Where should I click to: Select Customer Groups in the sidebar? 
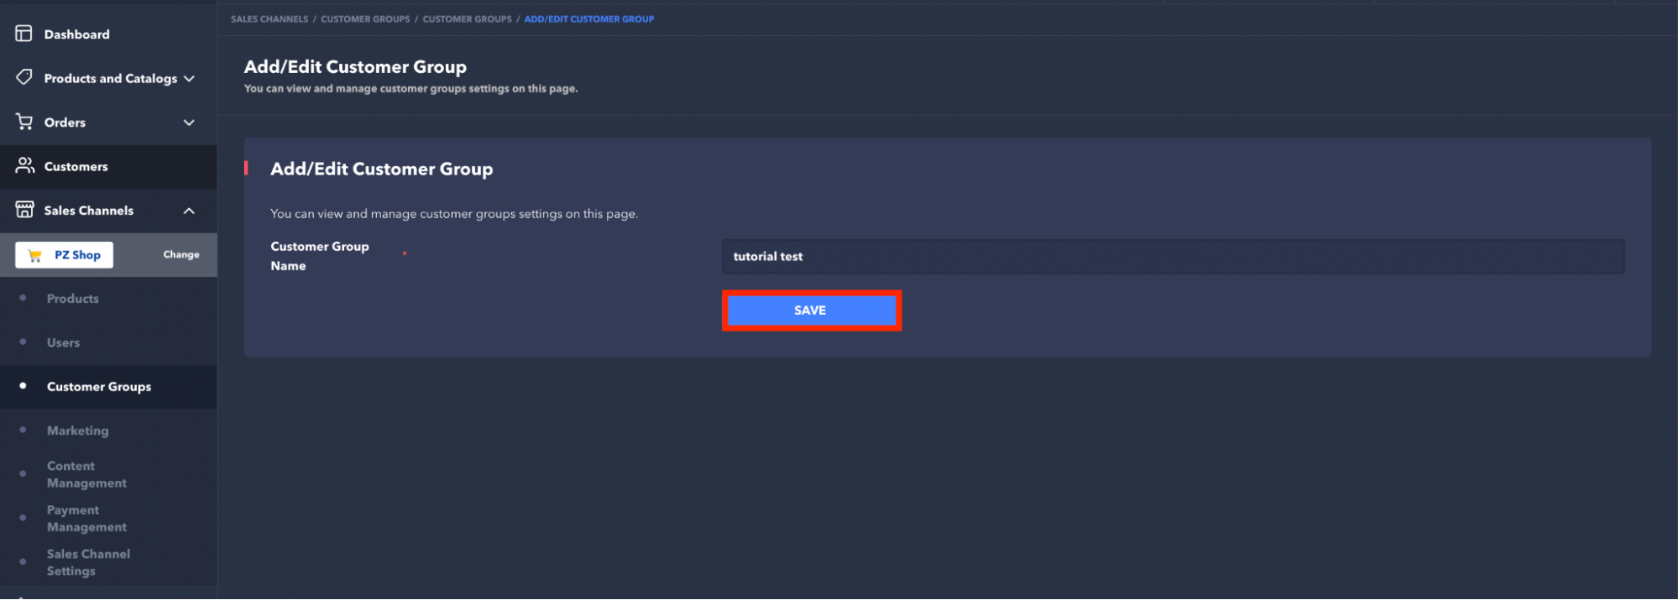pyautogui.click(x=99, y=387)
